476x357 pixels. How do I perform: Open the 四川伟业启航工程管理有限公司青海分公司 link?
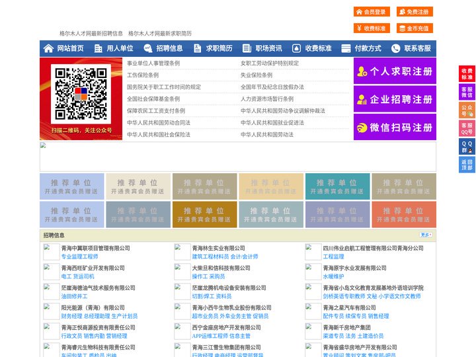coord(373,249)
